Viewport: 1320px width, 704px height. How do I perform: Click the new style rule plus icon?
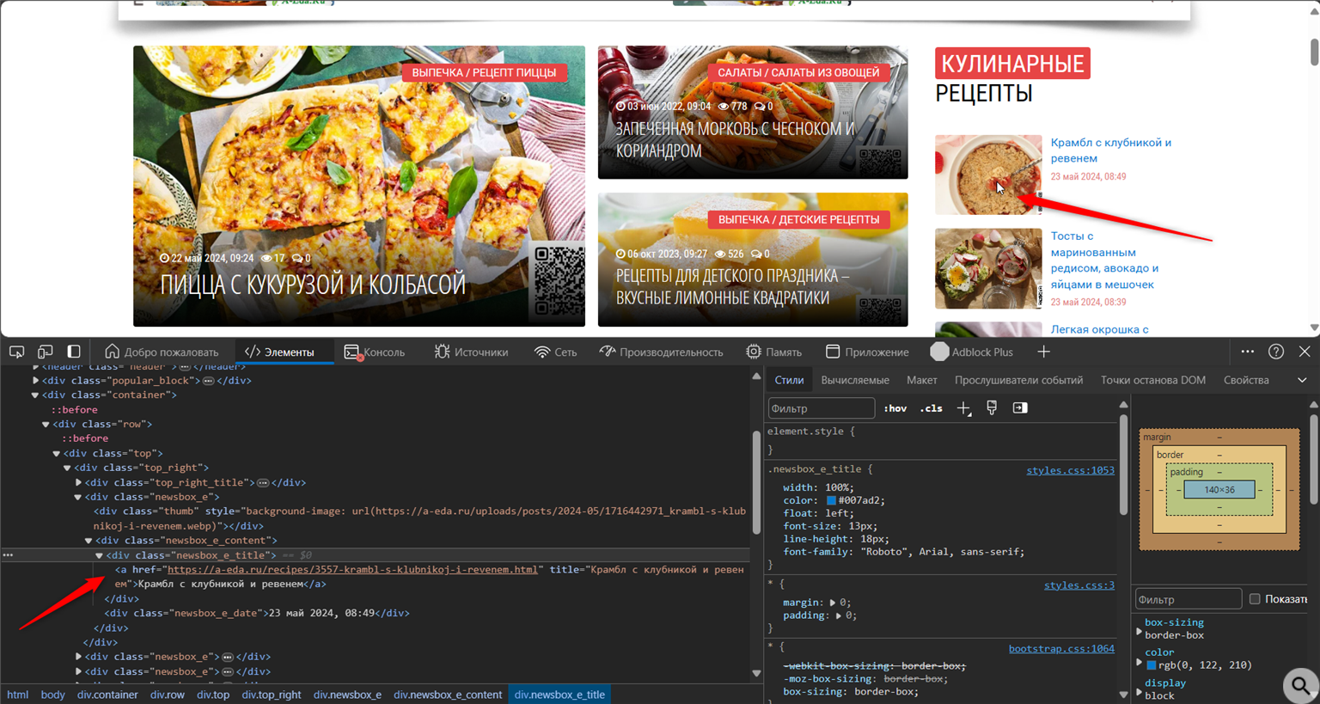pos(963,408)
